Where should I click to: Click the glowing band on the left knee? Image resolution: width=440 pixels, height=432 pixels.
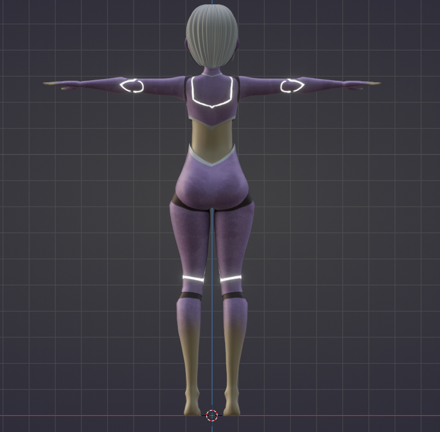click(193, 279)
